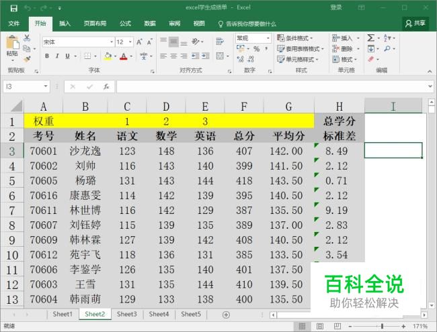Screen dimensions: 437x332
Task: Collapse the ribbon with arrow
Action: coord(430,72)
